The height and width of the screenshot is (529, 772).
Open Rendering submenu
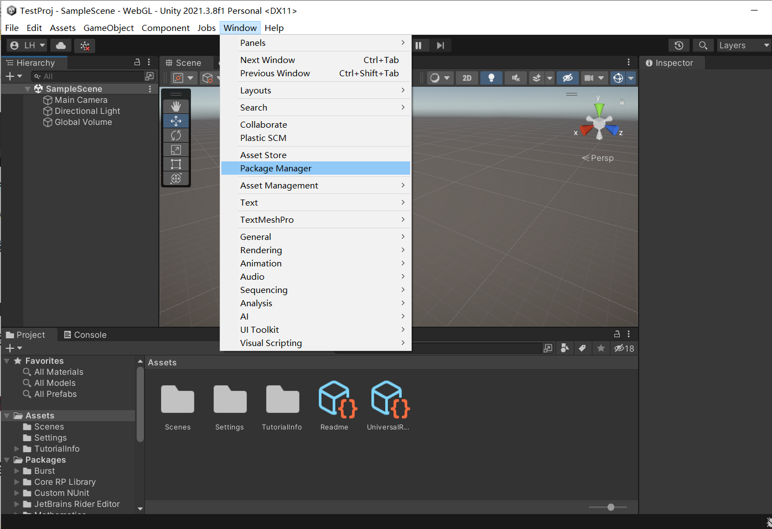(x=315, y=250)
